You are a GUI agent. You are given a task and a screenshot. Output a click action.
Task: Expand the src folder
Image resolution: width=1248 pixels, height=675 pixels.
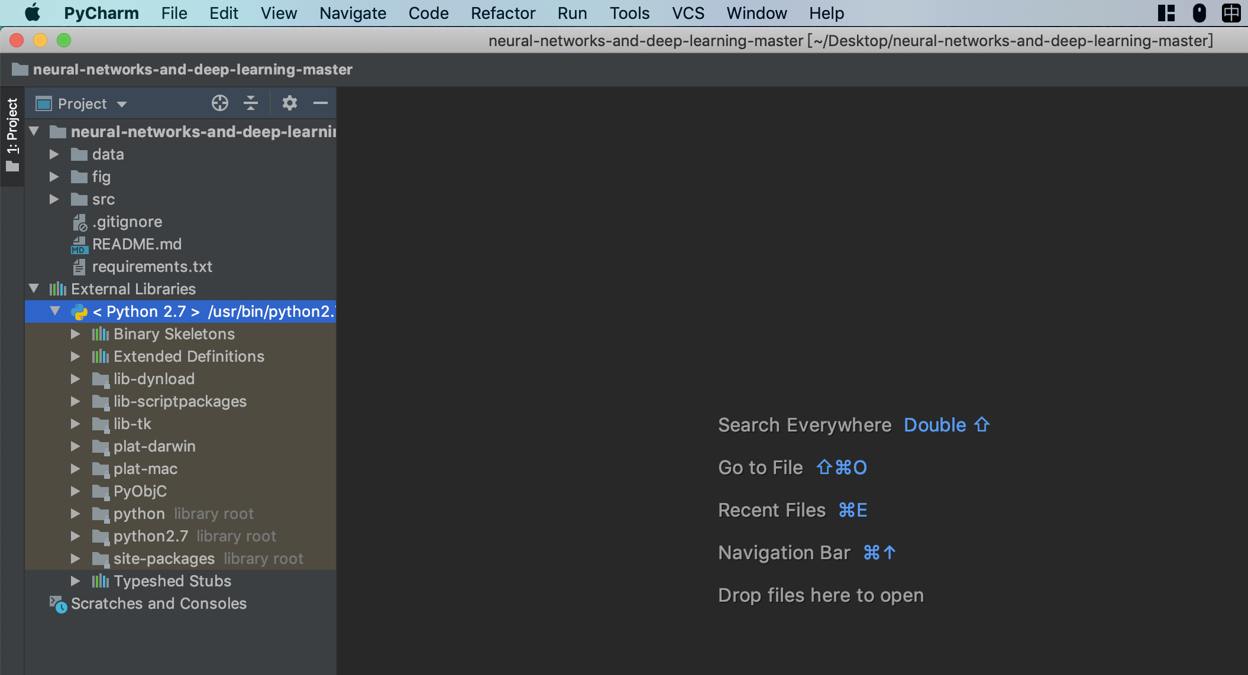click(x=54, y=200)
